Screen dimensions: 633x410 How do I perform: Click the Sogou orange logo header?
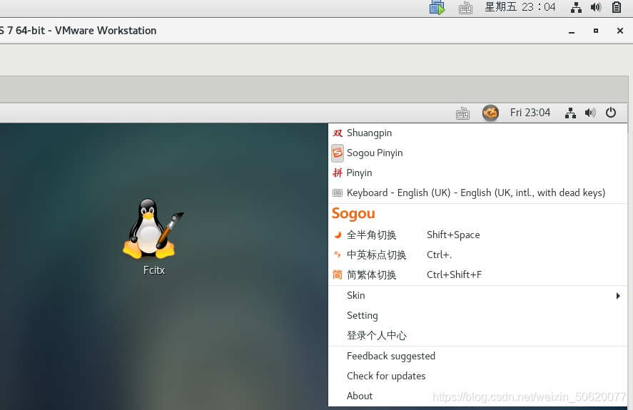(353, 214)
